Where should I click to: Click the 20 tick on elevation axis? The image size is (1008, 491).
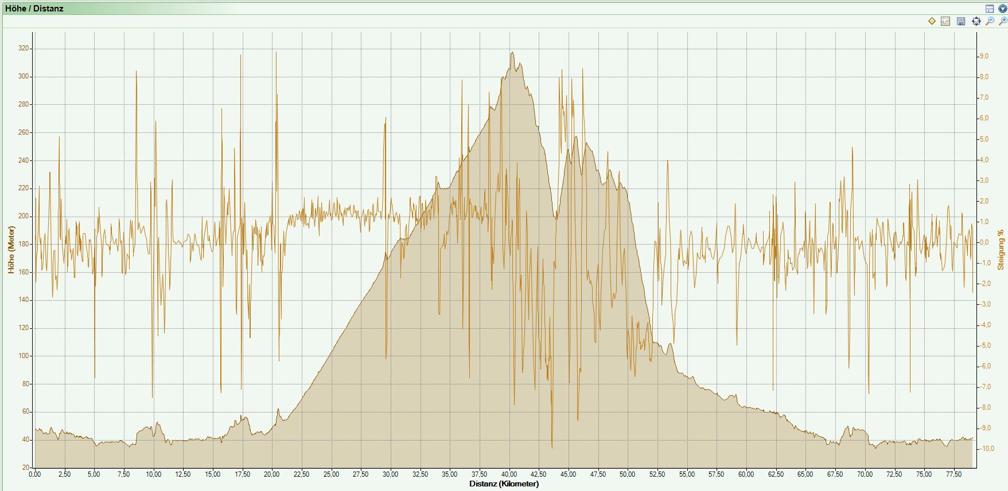pos(26,468)
